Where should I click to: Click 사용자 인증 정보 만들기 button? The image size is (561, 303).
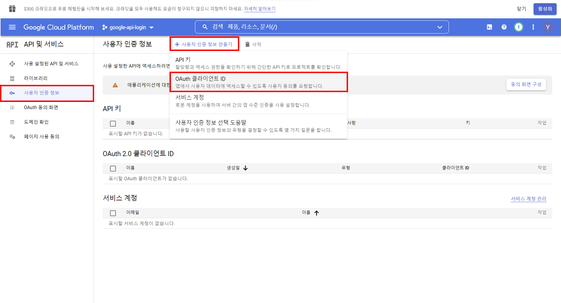tap(204, 44)
